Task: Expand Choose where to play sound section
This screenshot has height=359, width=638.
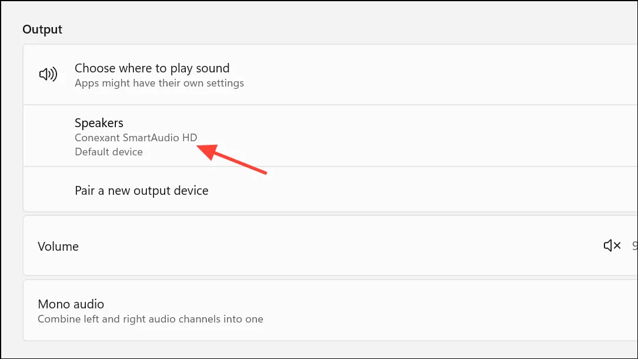Action: coord(330,75)
